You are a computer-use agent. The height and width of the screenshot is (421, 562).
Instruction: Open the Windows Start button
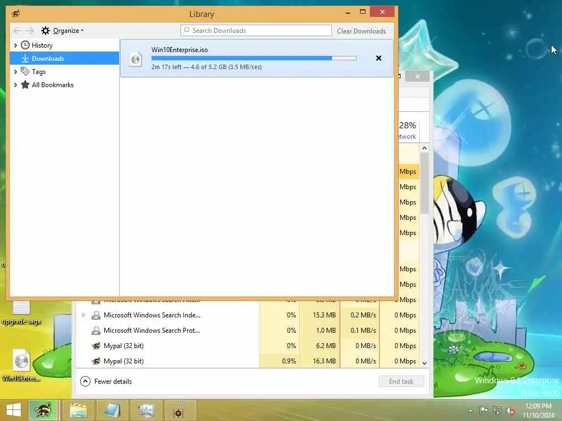pyautogui.click(x=14, y=410)
